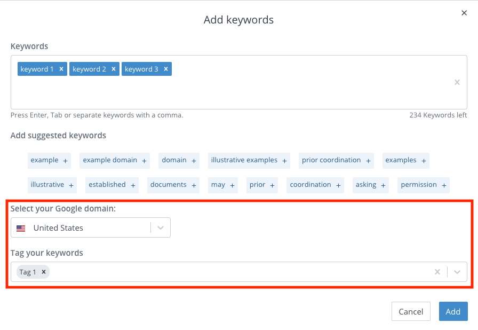This screenshot has width=478, height=330.
Task: Clear all keywords in the Keywords box
Action: [x=457, y=82]
